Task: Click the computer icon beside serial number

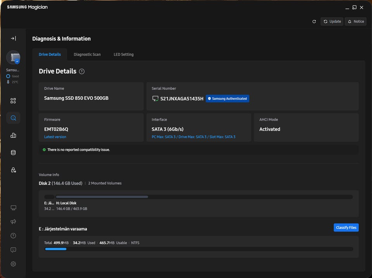Action: pyautogui.click(x=155, y=99)
